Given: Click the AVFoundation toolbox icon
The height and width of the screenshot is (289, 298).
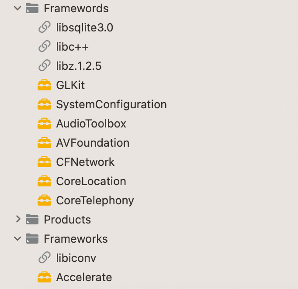Looking at the screenshot, I should point(44,143).
